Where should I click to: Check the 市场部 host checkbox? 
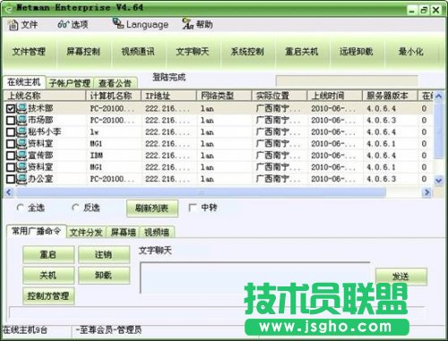[x=11, y=120]
